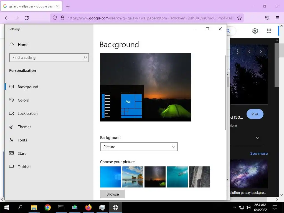The height and width of the screenshot is (213, 284).
Task: Open the three-dot menu on image preview
Action: pos(238,52)
